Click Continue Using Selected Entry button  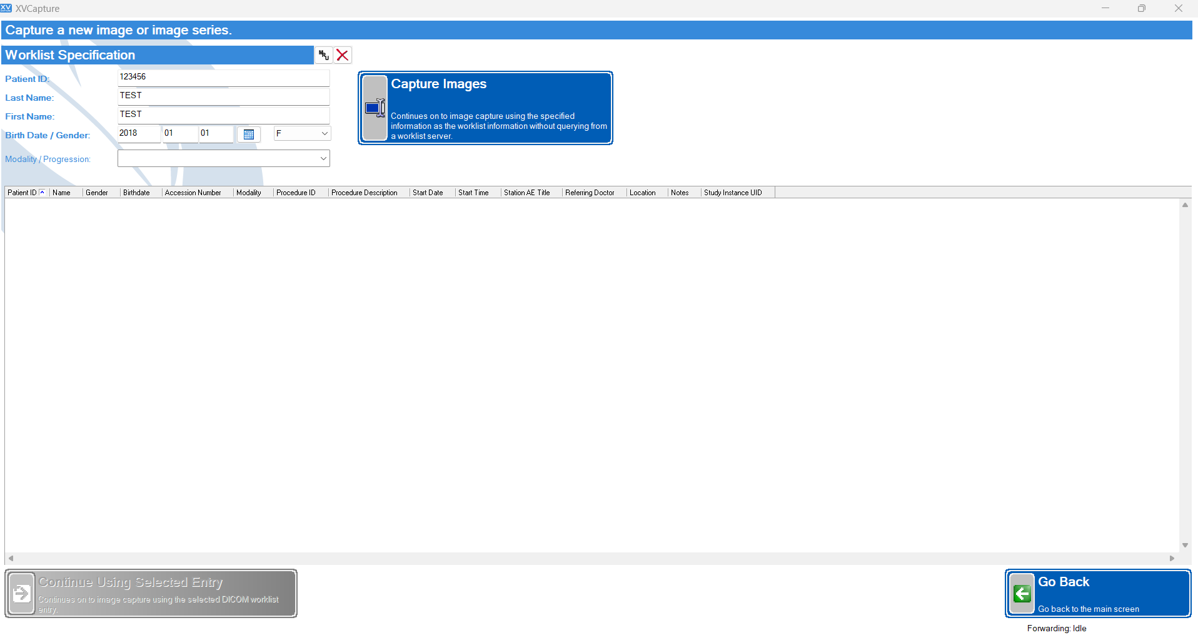[151, 593]
